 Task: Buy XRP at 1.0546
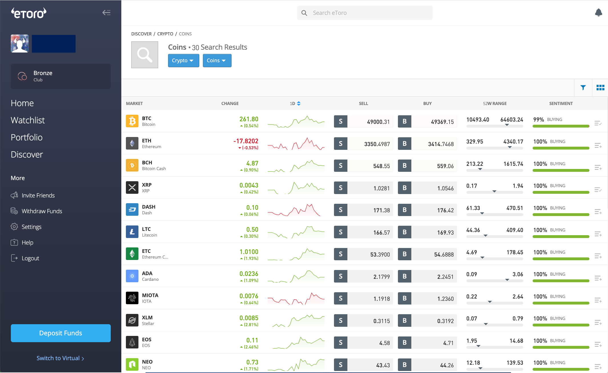(427, 188)
